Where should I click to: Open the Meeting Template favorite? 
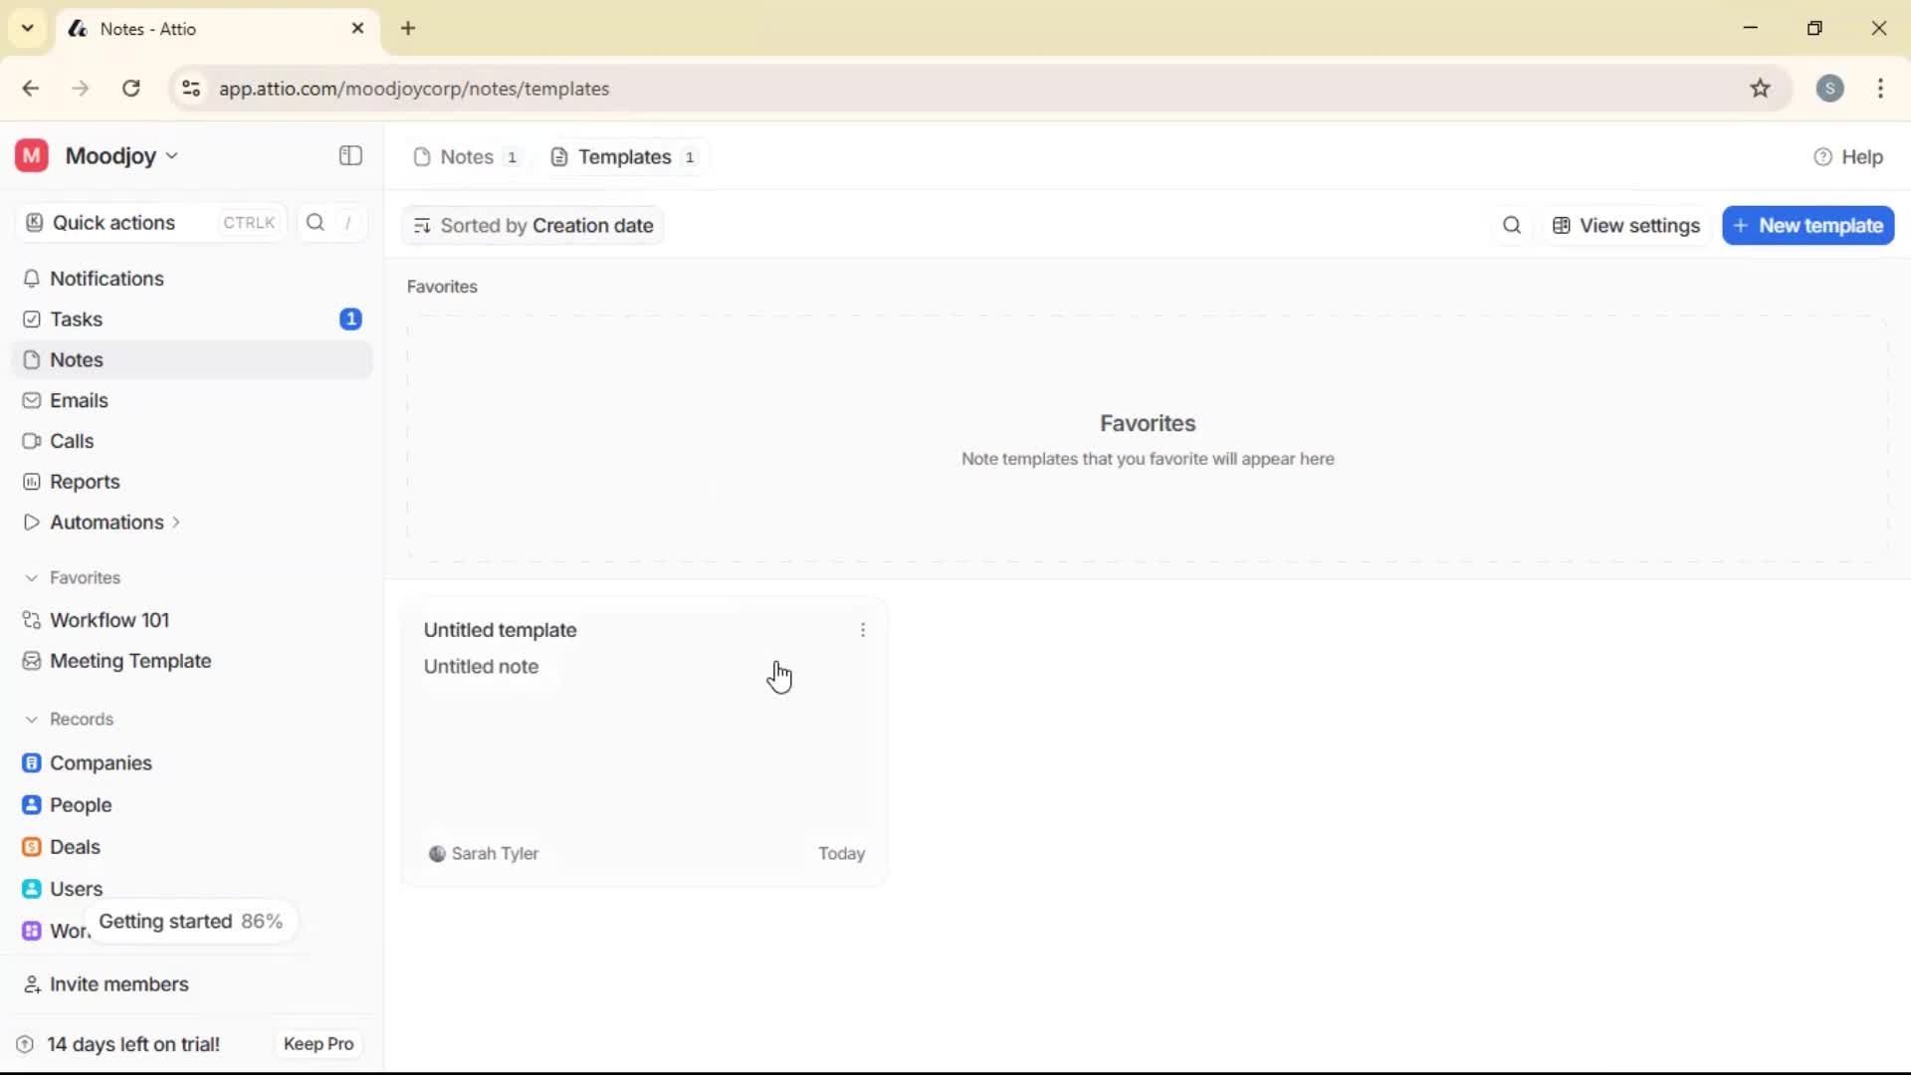click(x=128, y=661)
